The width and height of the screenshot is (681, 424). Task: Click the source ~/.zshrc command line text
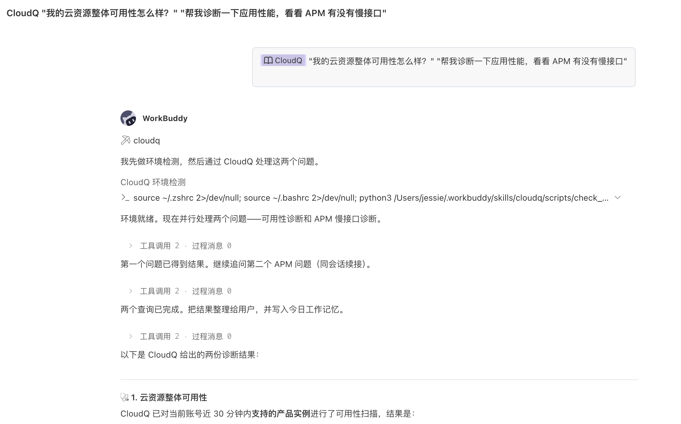pos(371,198)
